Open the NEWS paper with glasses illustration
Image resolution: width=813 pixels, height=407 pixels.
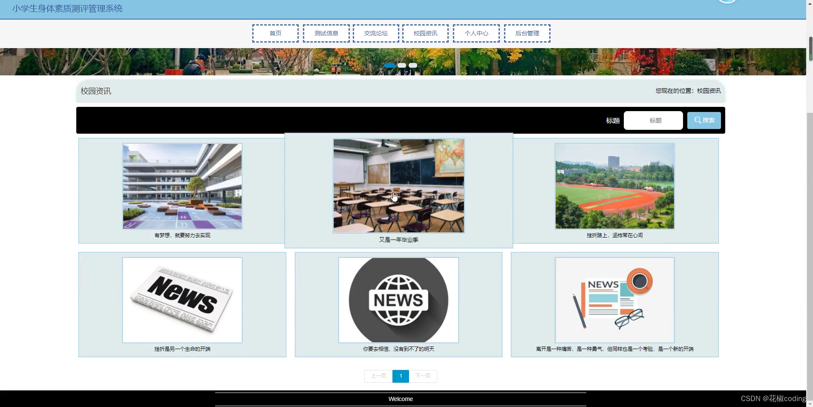point(615,300)
